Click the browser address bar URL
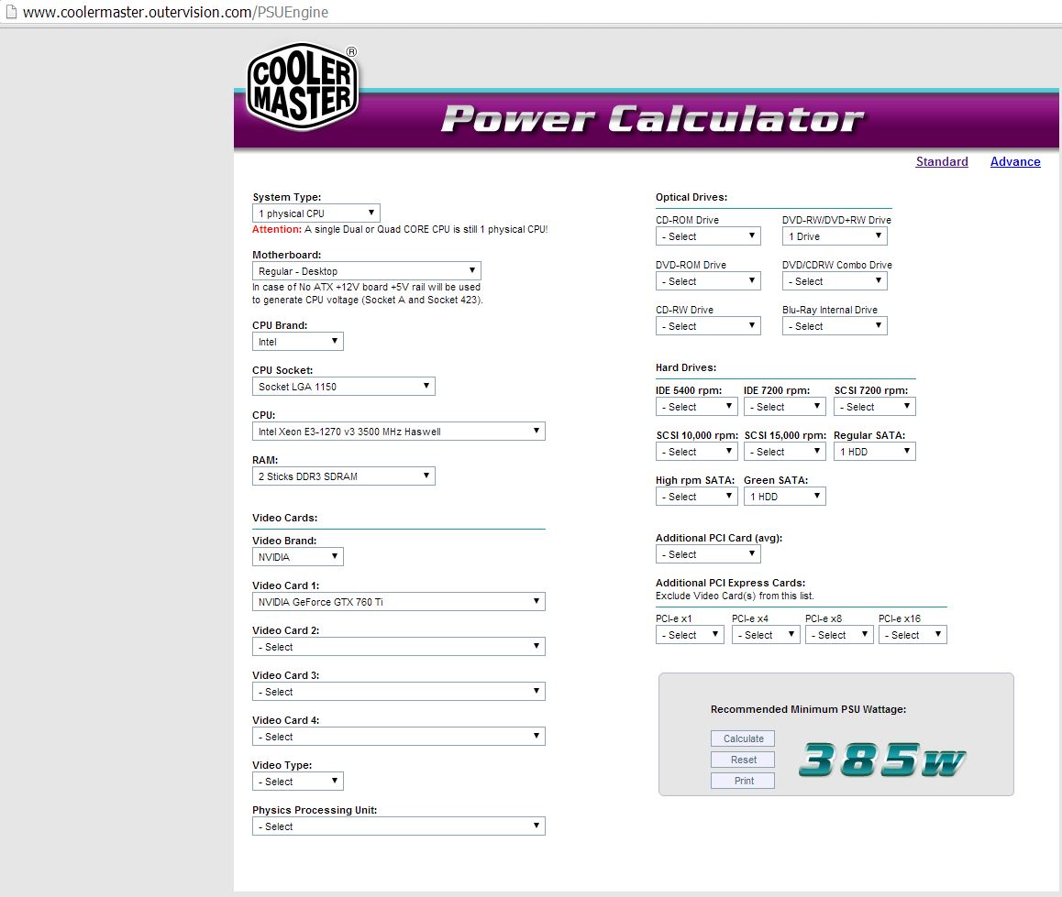The image size is (1062, 897). pyautogui.click(x=175, y=12)
